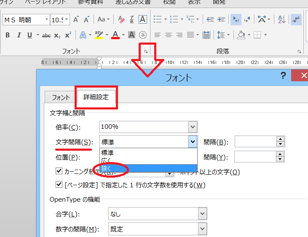Click the dialog help question mark

point(284,75)
